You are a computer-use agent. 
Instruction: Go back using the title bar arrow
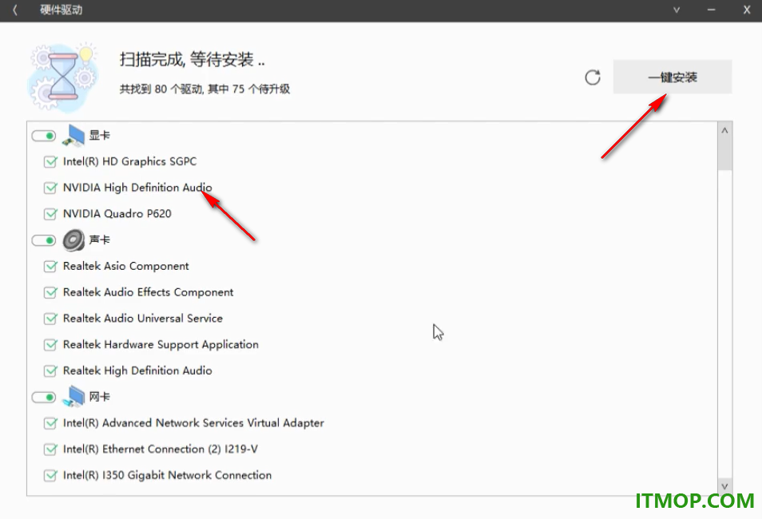click(x=15, y=10)
